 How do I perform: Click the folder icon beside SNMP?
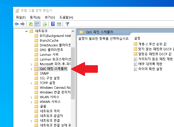pos(36,73)
